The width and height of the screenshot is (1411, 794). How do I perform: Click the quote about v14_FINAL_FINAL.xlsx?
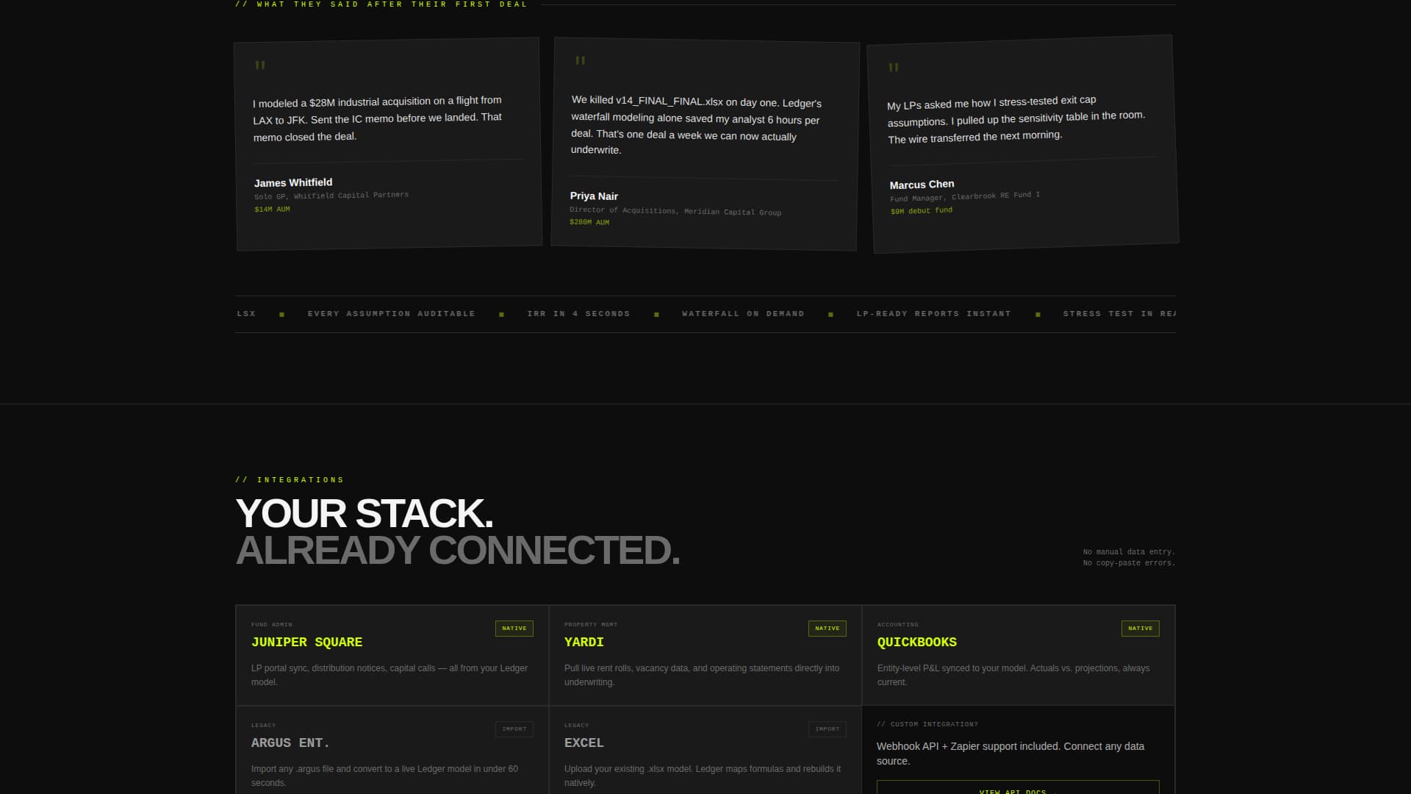pos(696,126)
